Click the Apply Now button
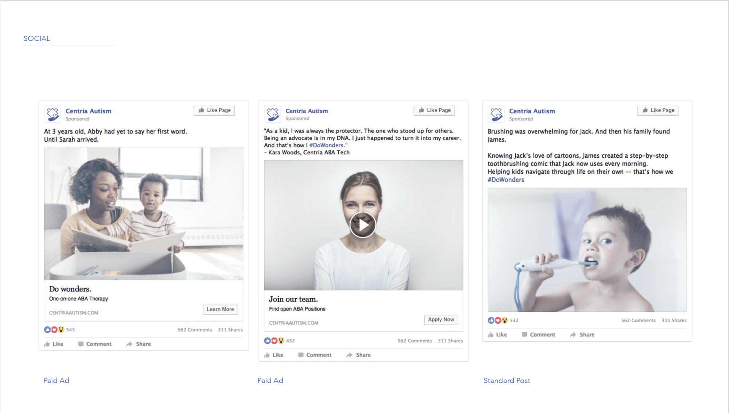 pos(441,320)
